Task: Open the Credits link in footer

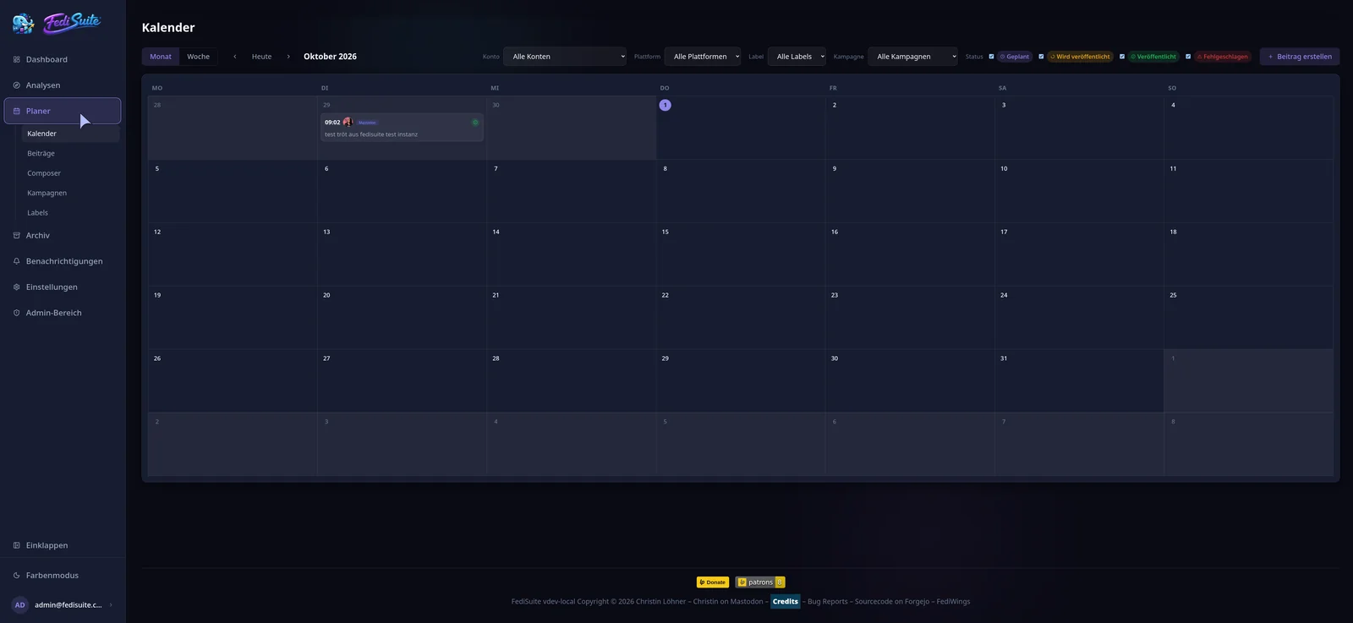Action: coord(786,602)
